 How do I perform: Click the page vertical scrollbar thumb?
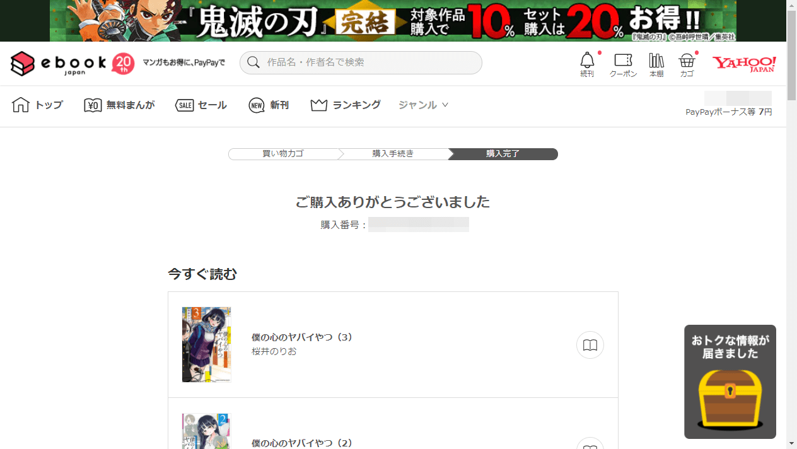tap(792, 55)
